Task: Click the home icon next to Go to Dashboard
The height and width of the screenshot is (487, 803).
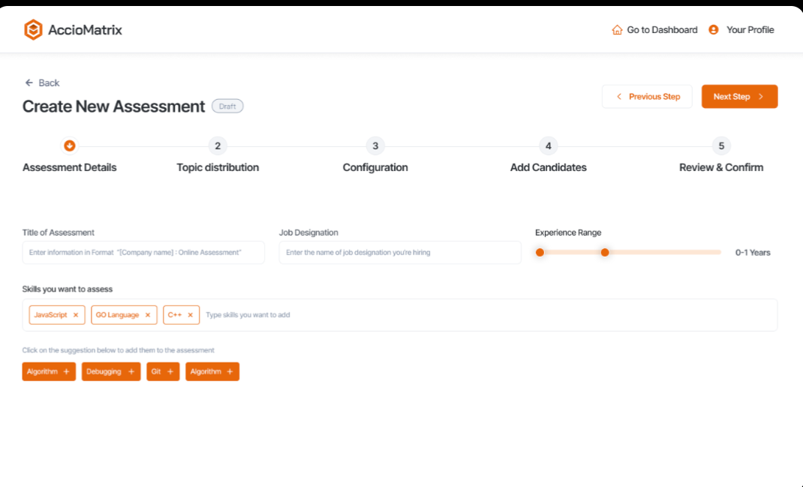Action: click(616, 29)
